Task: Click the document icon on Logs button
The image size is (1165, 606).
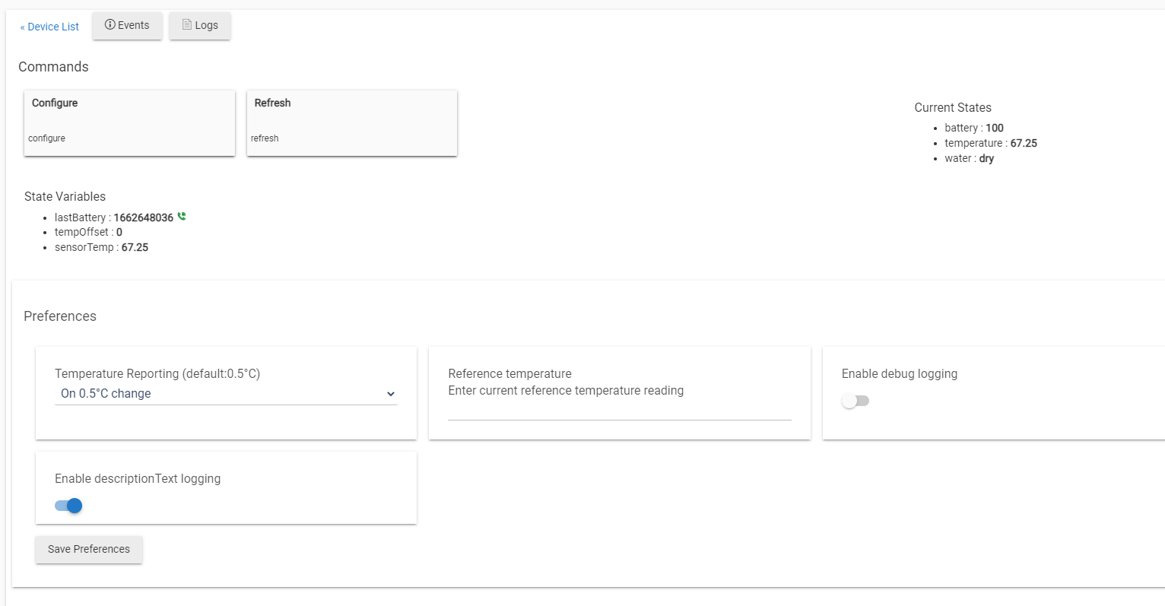Action: pyautogui.click(x=187, y=25)
